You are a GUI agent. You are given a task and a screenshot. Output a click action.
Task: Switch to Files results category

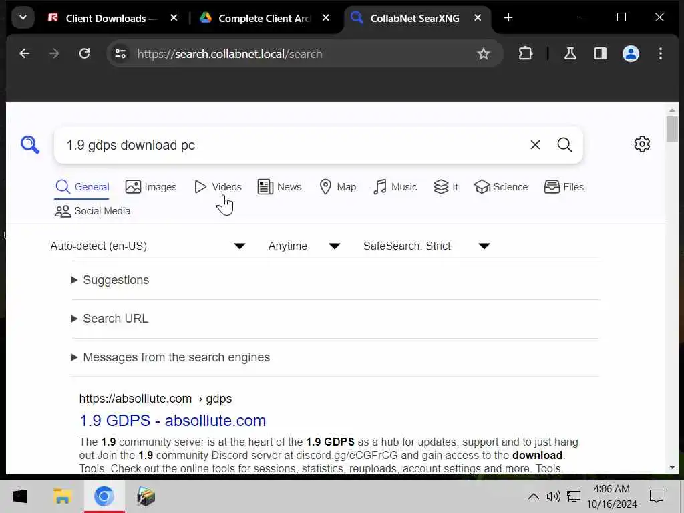(564, 187)
